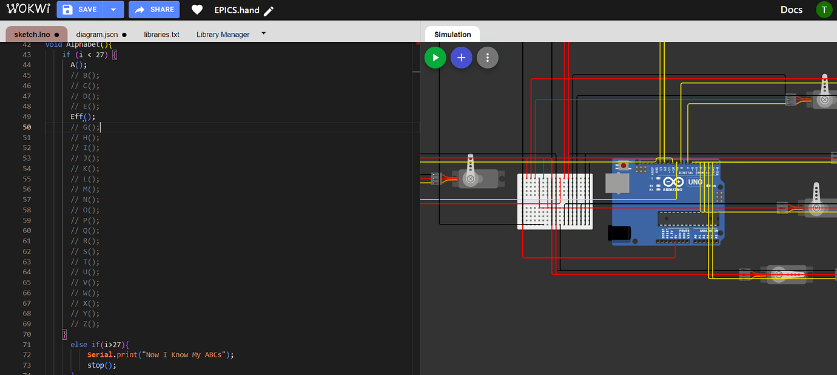Select the sketch.ino tab
Image resolution: width=837 pixels, height=375 pixels.
(x=30, y=34)
